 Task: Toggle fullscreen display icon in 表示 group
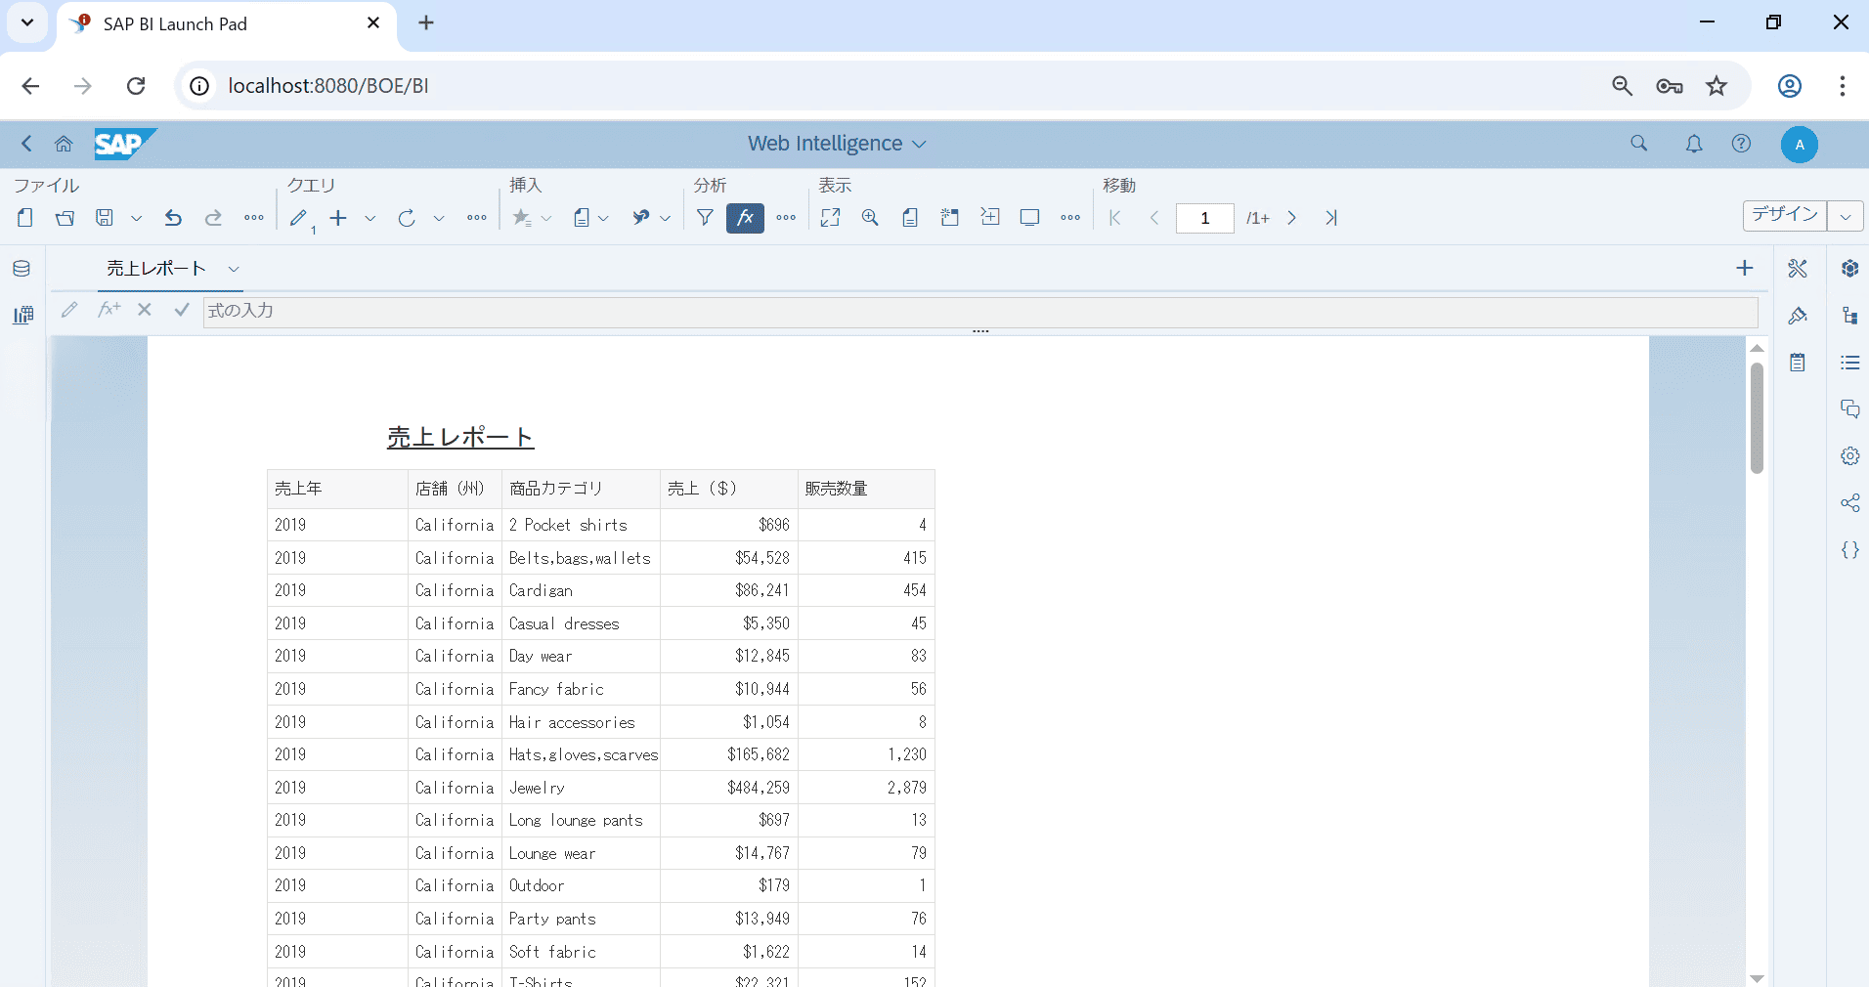coord(830,218)
